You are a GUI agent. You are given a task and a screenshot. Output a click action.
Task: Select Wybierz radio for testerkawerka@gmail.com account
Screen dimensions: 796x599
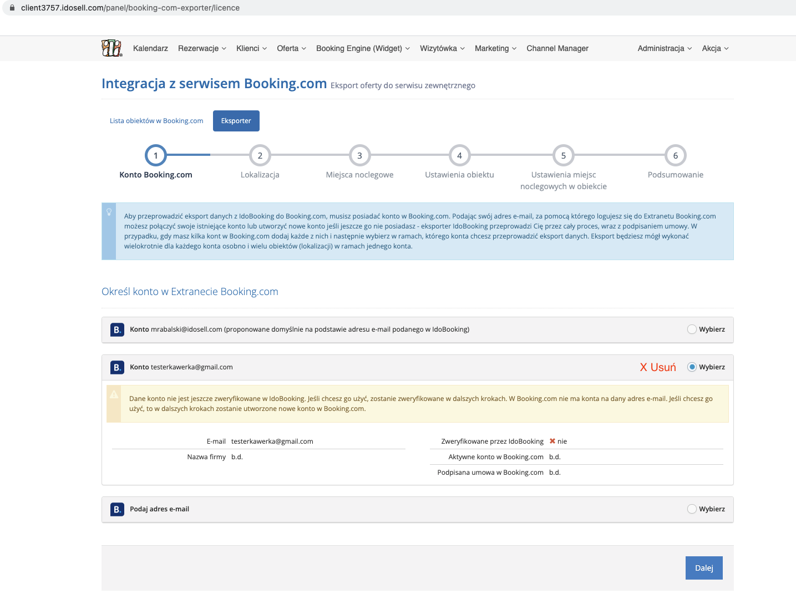coord(692,367)
